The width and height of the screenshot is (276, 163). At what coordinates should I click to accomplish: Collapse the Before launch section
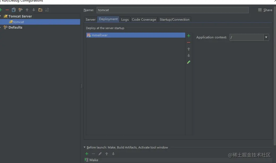84,147
